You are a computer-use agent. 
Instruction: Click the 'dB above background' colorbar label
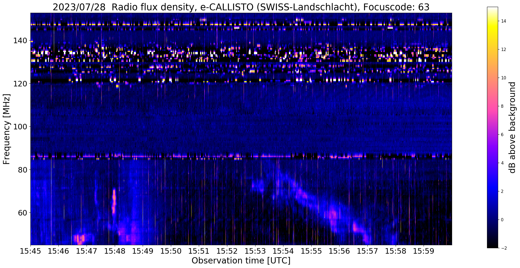(x=512, y=128)
